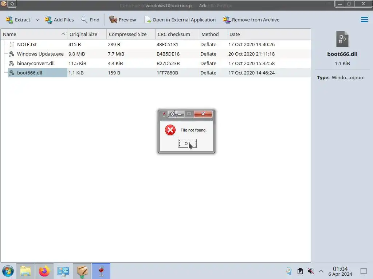Sort by Method column header

213,34
